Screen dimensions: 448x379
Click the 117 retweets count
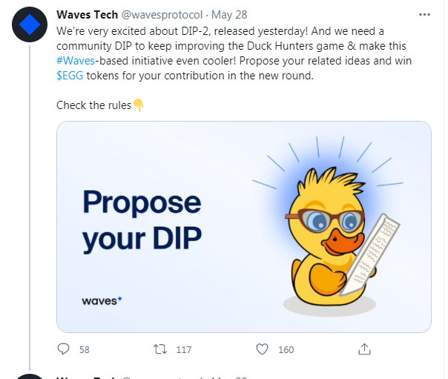pos(183,350)
